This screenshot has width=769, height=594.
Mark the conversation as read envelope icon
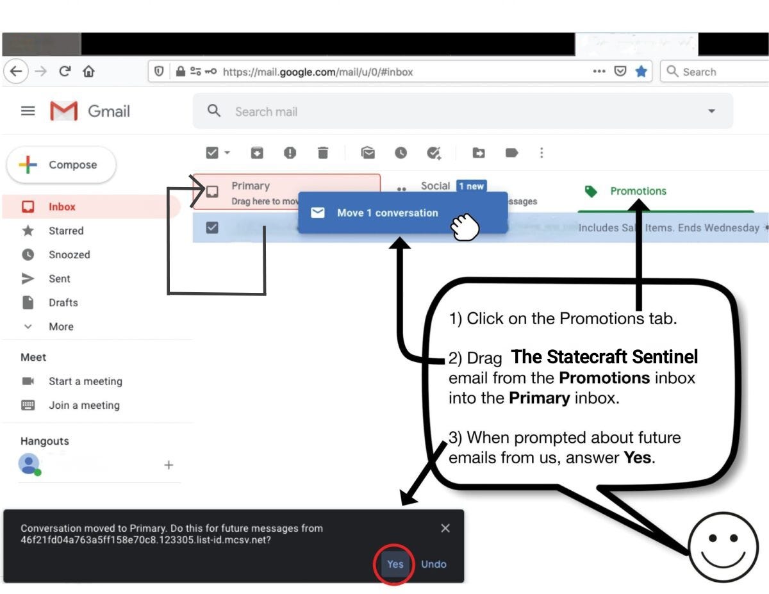pyautogui.click(x=368, y=153)
